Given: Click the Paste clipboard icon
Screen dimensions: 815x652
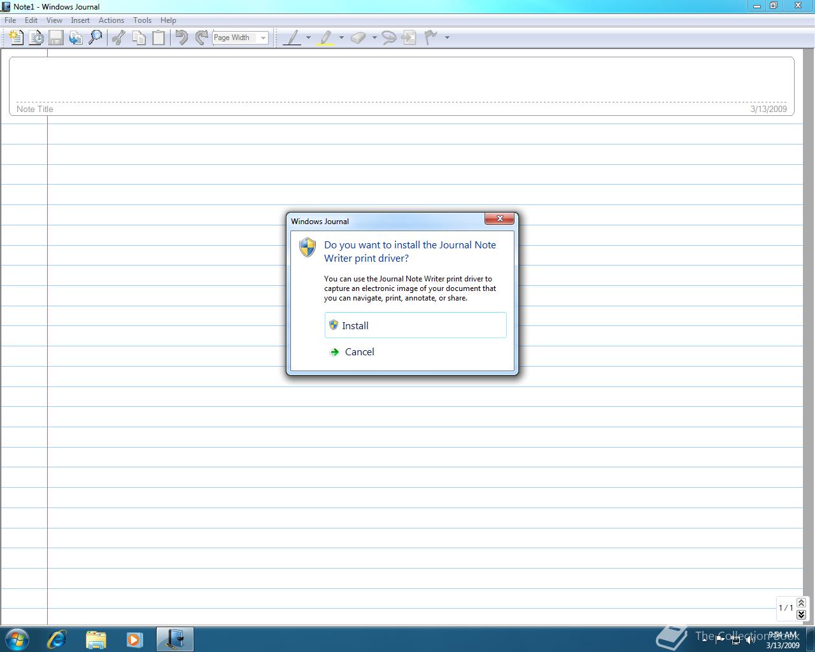Looking at the screenshot, I should (159, 38).
